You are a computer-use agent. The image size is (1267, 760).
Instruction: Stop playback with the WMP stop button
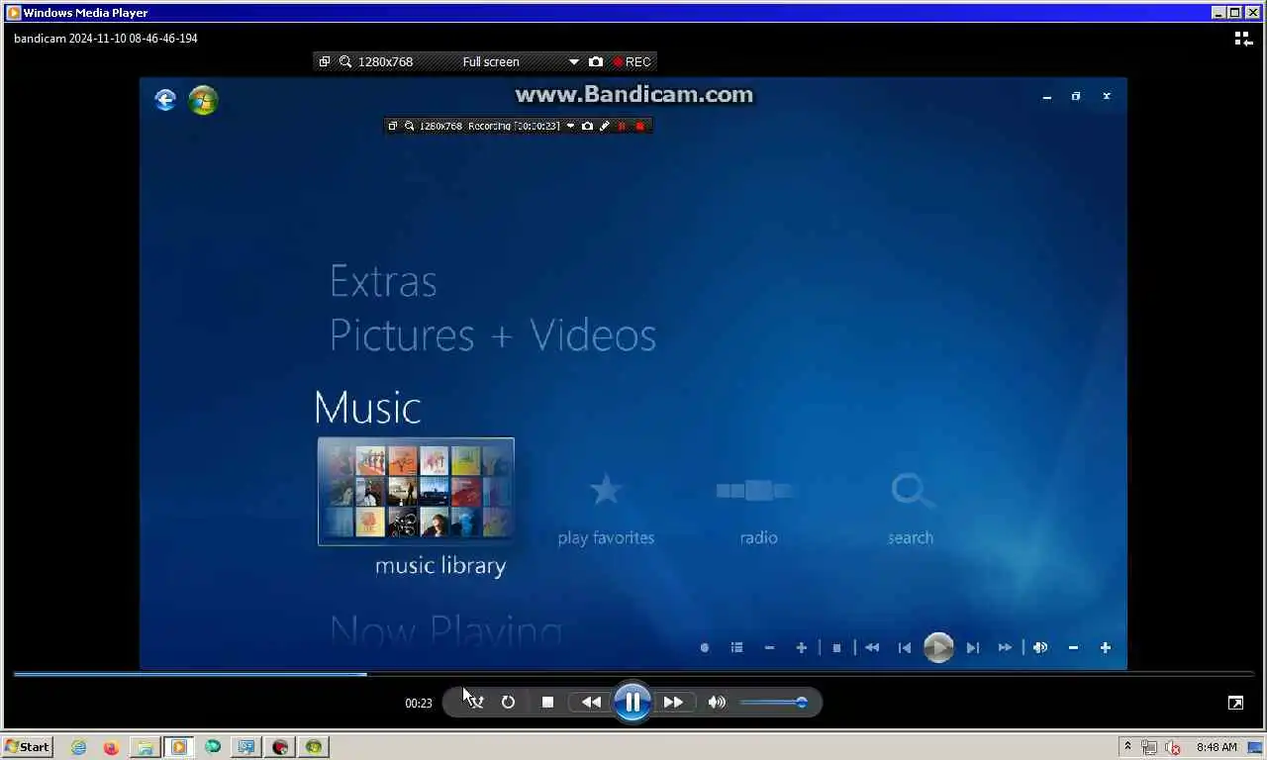tap(547, 702)
